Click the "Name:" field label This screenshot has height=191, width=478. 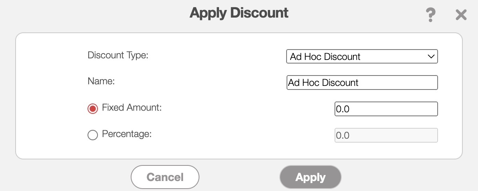pos(101,81)
